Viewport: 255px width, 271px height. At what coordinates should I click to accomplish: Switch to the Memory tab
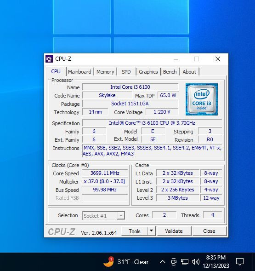click(105, 72)
